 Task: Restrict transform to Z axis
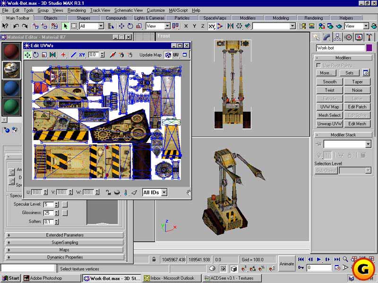(x=203, y=26)
